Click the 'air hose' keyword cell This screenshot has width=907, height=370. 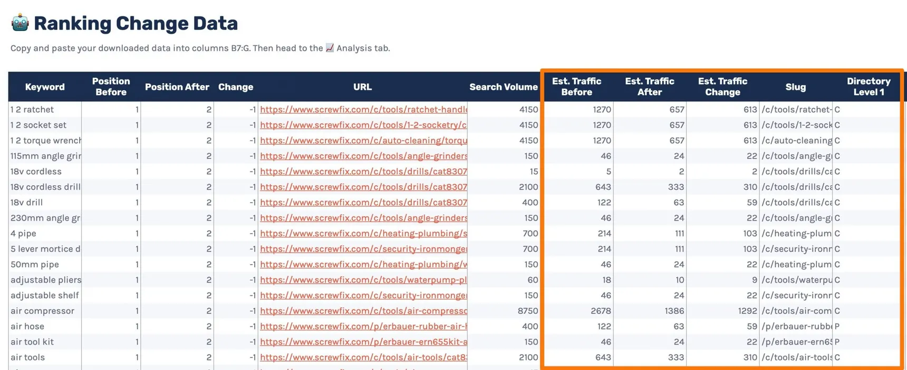[x=45, y=326]
